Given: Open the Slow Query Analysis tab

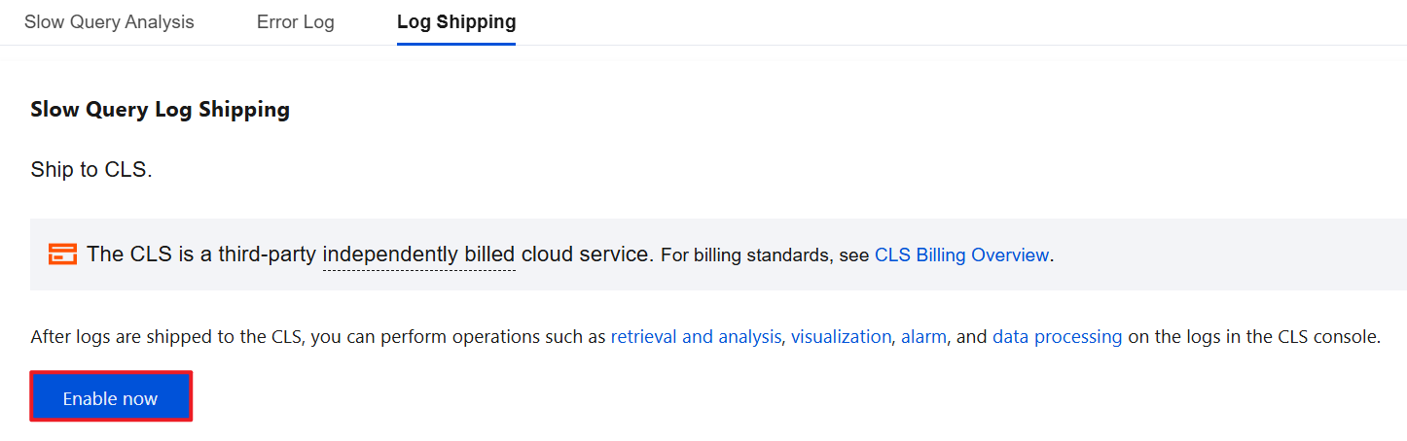Looking at the screenshot, I should [109, 22].
